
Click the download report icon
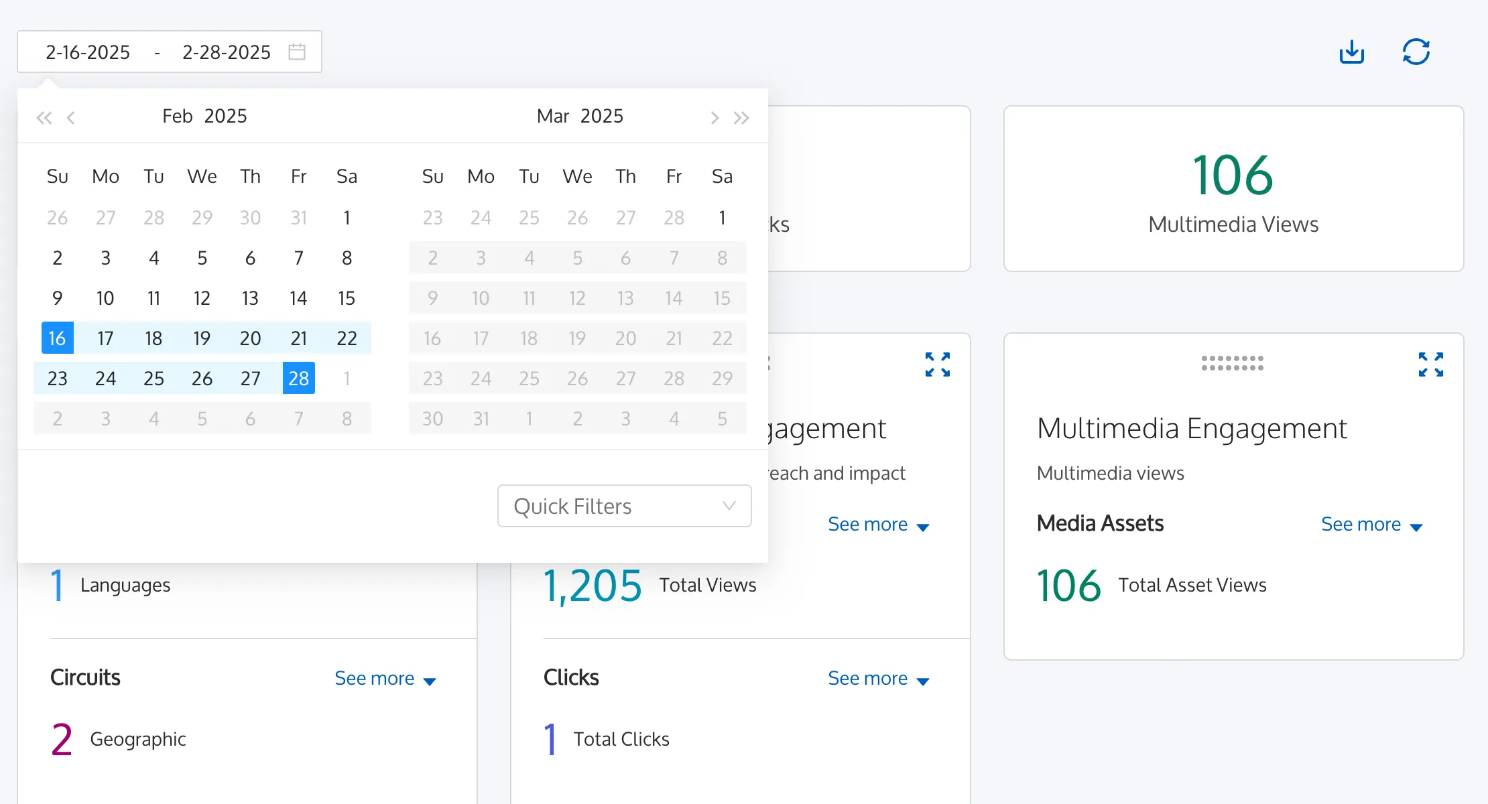coord(1351,52)
